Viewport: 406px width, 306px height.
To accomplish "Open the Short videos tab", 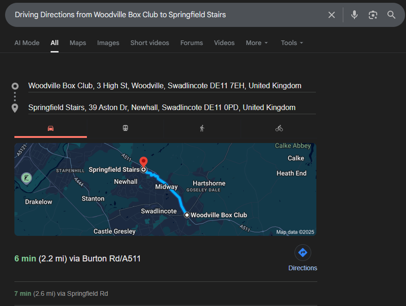I will [150, 43].
